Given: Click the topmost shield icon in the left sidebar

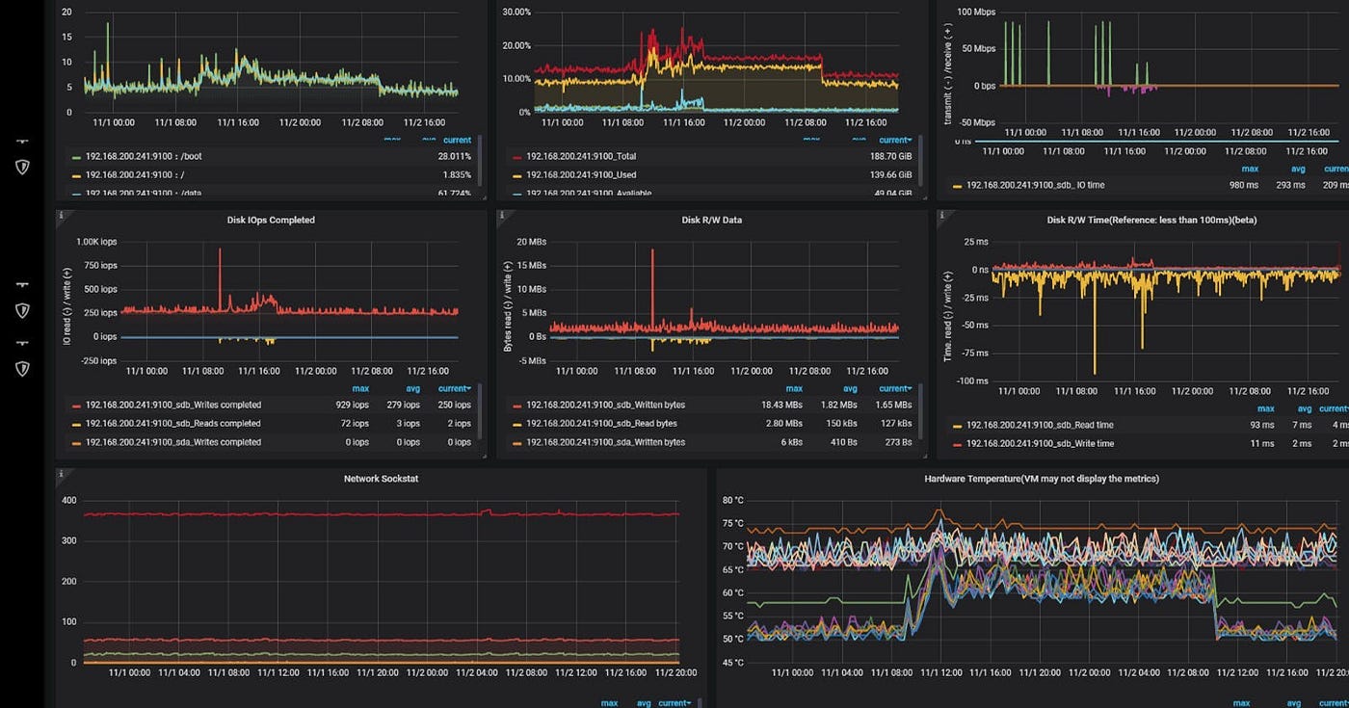Looking at the screenshot, I should pyautogui.click(x=21, y=167).
